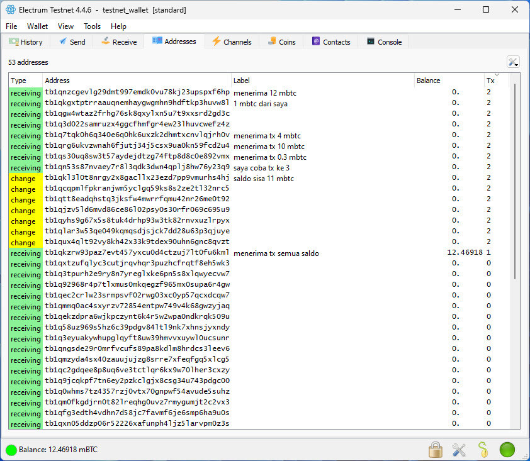The image size is (530, 461).
Task: Select label 'menerima tx 4 mbtc'
Action: point(267,136)
